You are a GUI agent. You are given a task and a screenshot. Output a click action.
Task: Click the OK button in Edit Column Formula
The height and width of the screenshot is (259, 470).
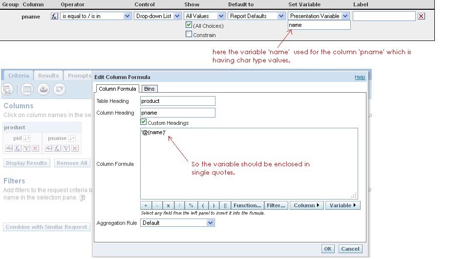tap(328, 249)
